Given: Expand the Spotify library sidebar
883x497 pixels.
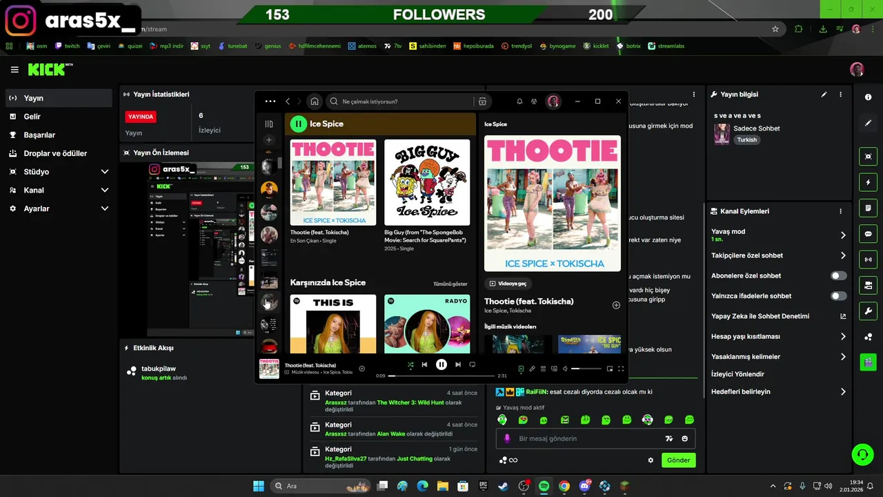Looking at the screenshot, I should coord(269,124).
